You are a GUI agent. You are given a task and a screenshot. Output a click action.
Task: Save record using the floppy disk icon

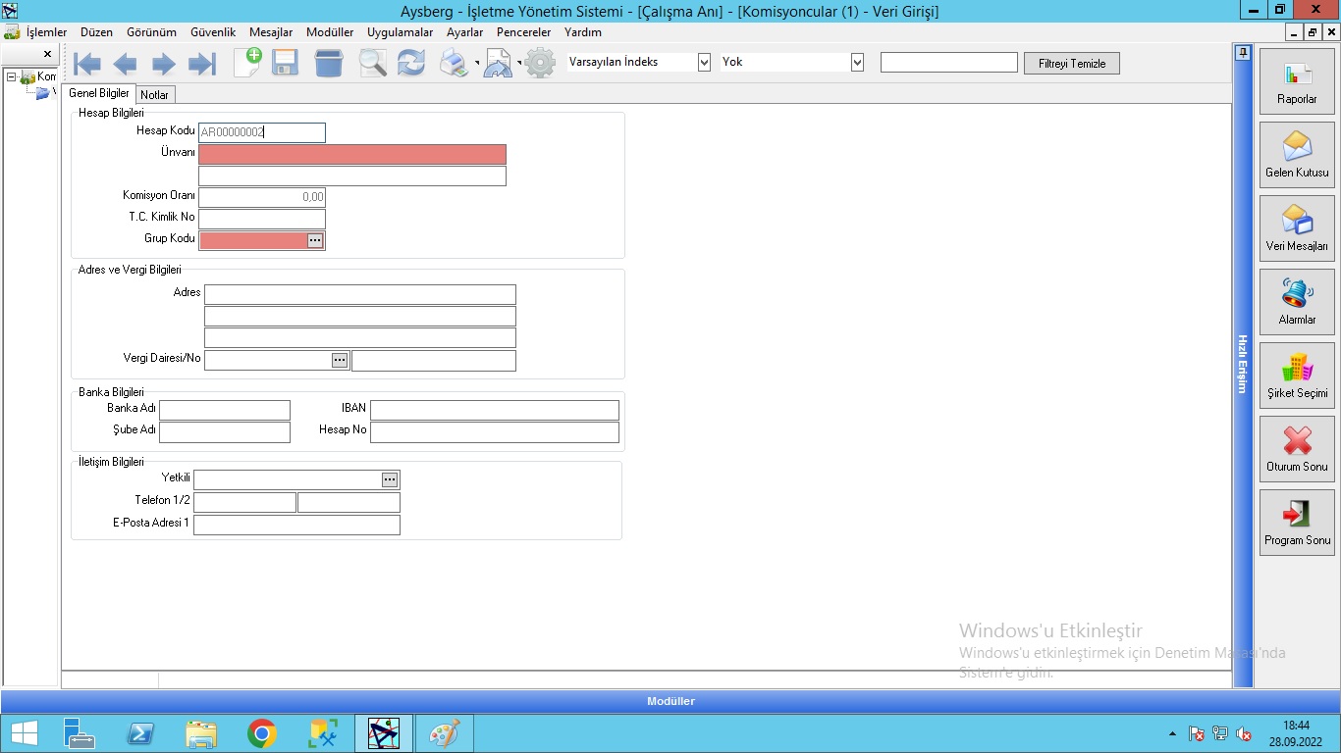[x=286, y=64]
